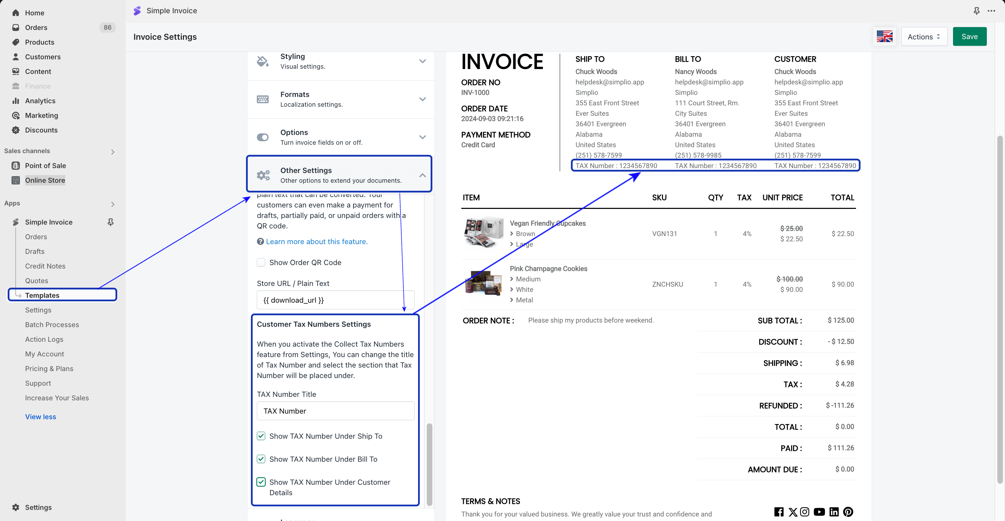Click the YouTube icon in invoice footer
Screen dimensions: 1005x521
[819, 512]
